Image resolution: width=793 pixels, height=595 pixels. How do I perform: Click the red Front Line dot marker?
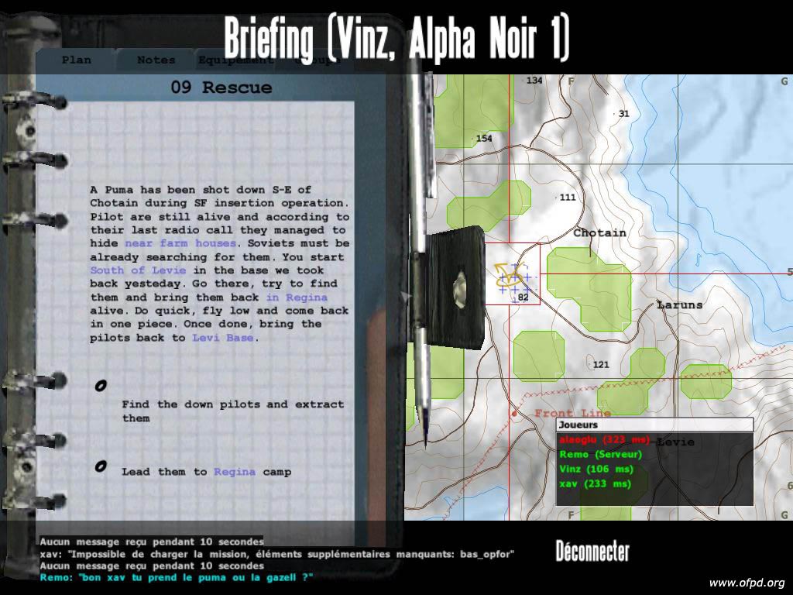(x=514, y=414)
